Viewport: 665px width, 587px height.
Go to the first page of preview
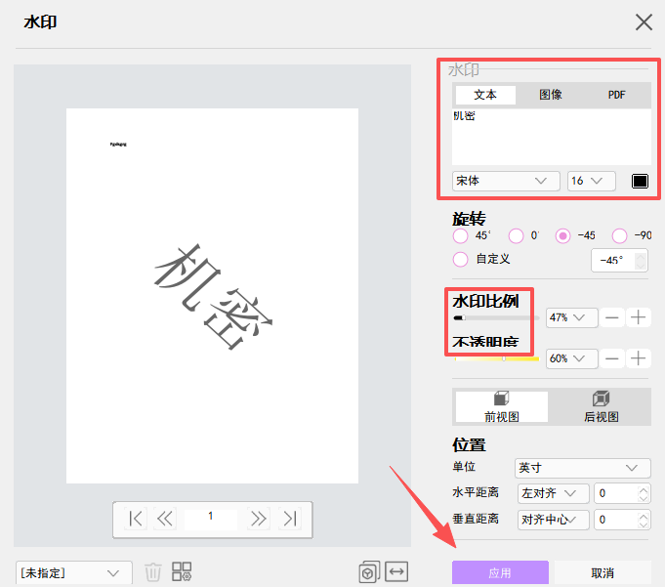click(137, 519)
